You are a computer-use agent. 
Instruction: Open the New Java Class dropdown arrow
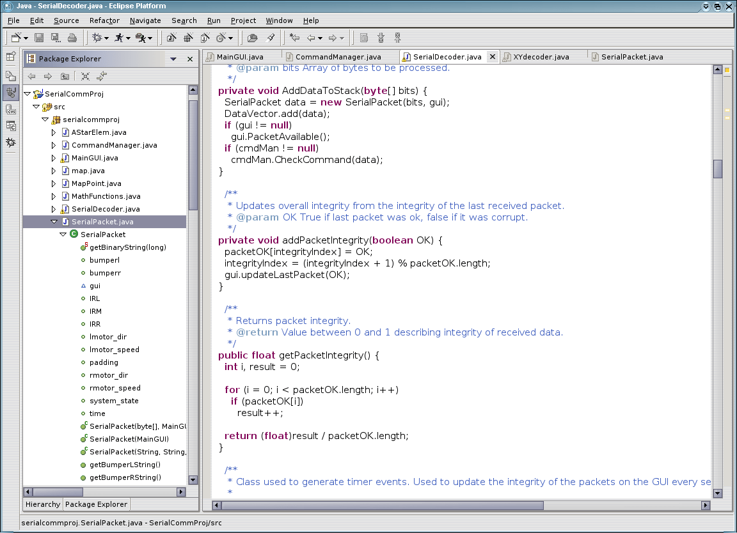coord(231,38)
